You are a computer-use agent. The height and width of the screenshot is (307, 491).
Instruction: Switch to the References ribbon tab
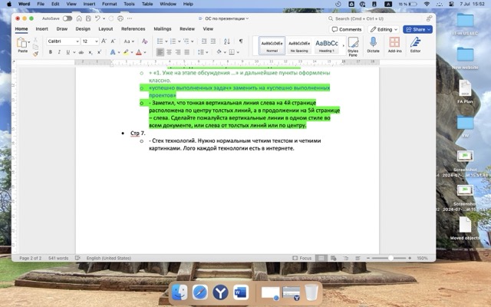(x=133, y=28)
